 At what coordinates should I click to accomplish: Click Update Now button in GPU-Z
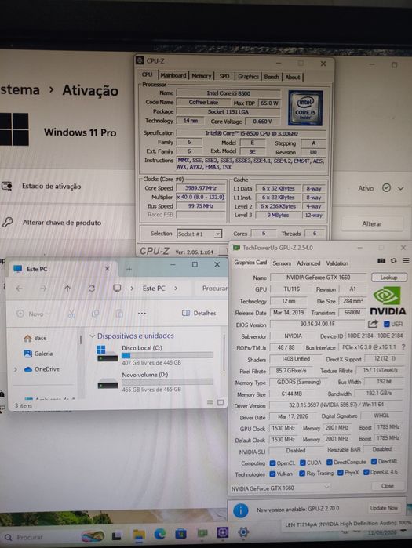tap(384, 508)
